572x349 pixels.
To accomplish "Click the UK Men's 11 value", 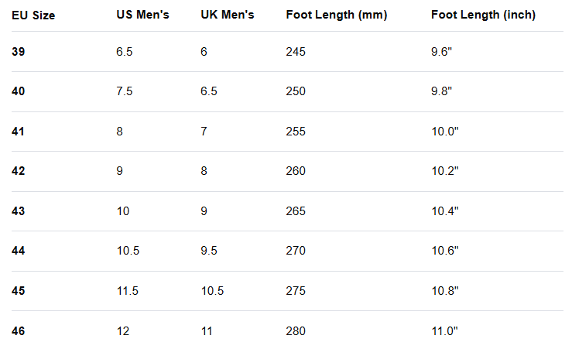I will (206, 331).
